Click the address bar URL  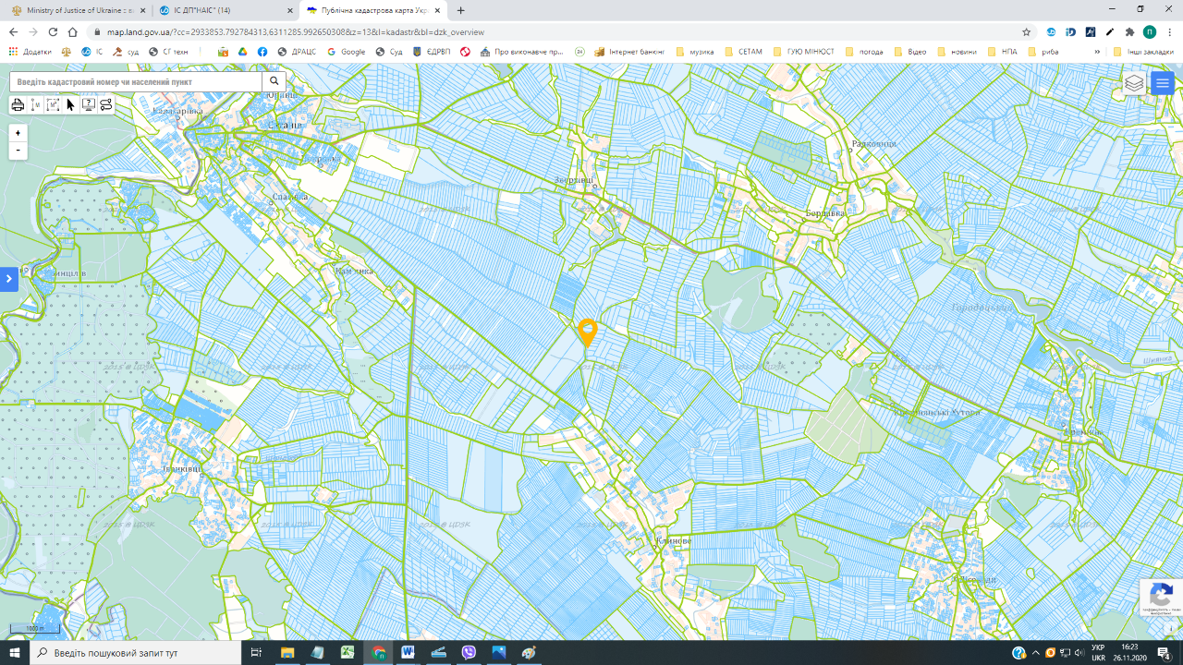pos(295,31)
